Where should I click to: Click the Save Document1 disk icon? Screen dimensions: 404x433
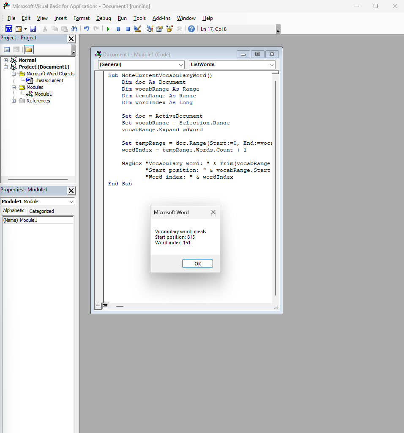coord(33,29)
